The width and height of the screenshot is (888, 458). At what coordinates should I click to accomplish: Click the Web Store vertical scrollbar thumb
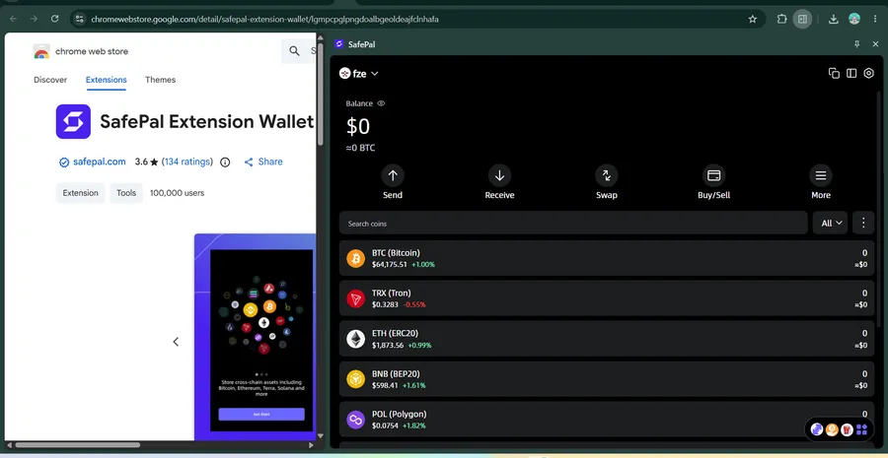point(320,95)
